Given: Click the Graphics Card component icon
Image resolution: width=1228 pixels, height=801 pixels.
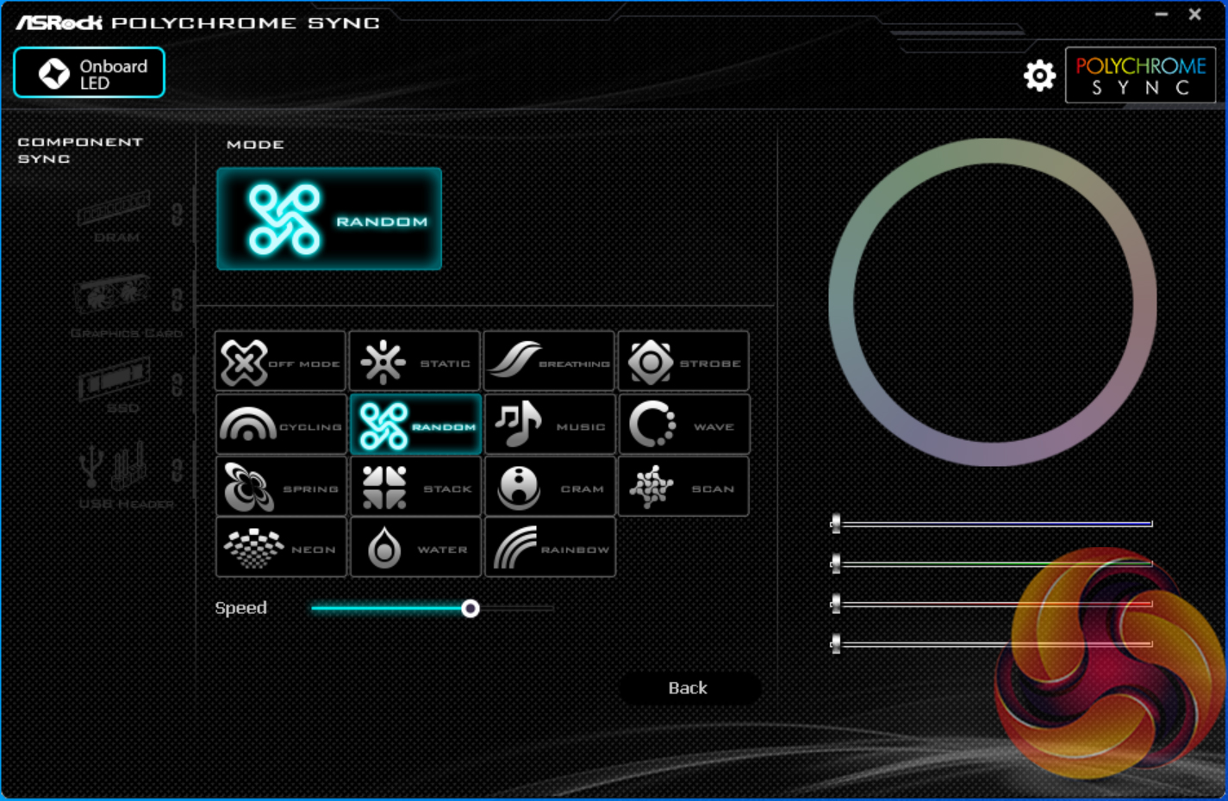Looking at the screenshot, I should [x=112, y=295].
